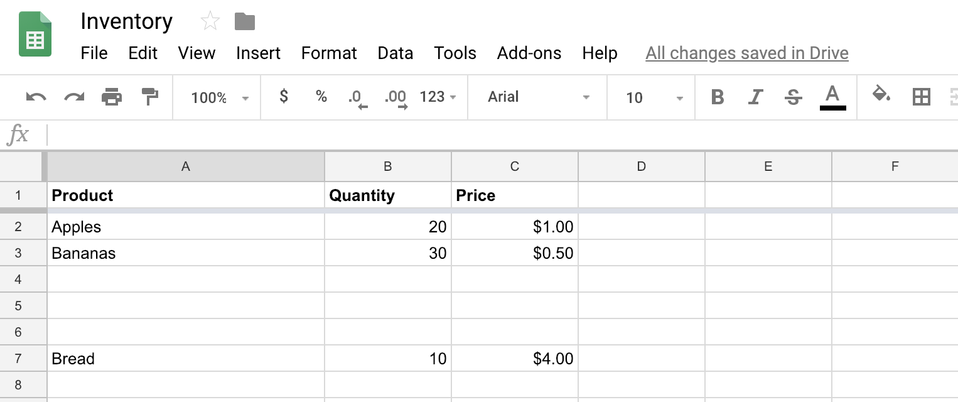Select the paint format roller tool

coord(150,97)
